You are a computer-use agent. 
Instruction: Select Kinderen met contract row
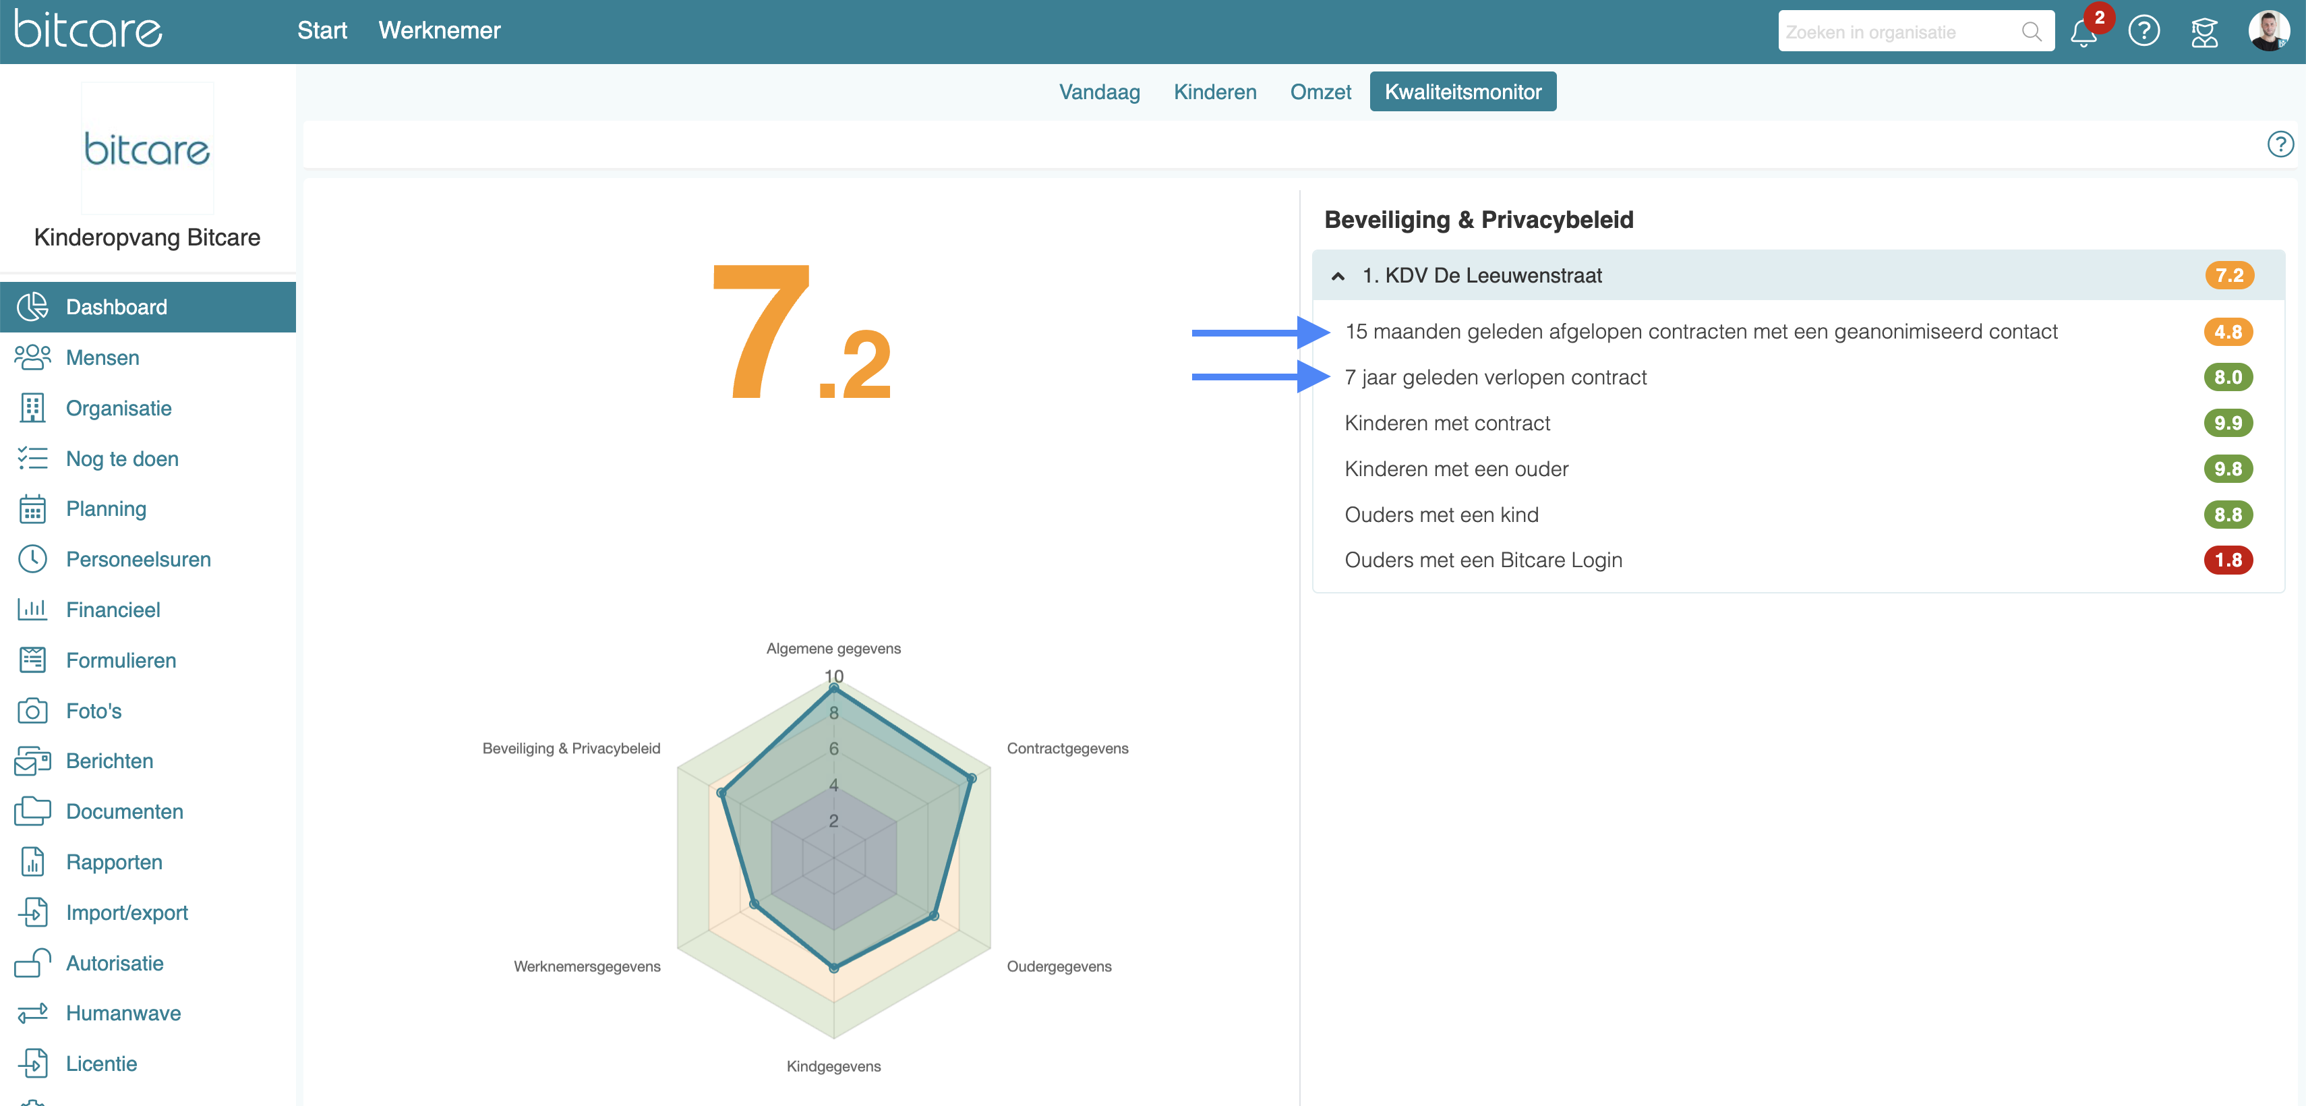tap(1446, 424)
